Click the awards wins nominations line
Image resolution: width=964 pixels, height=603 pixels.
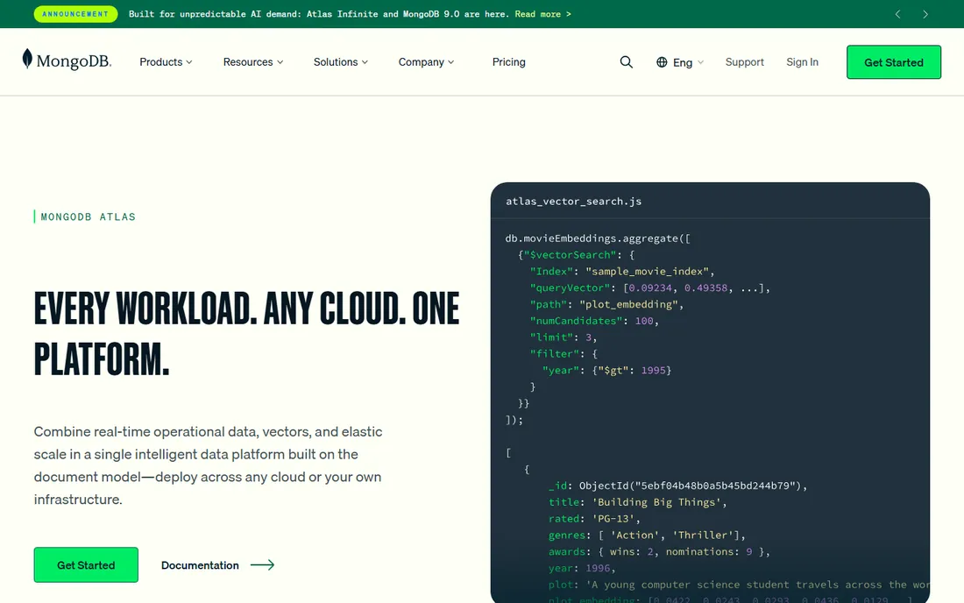[x=659, y=552]
